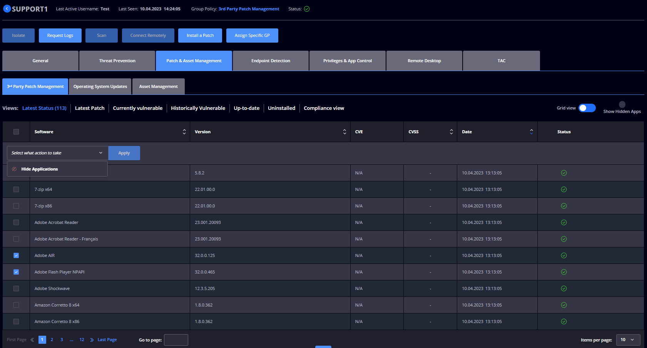Screen dimensions: 647x348
Task: Sort by Software column arrows
Action: [184, 132]
